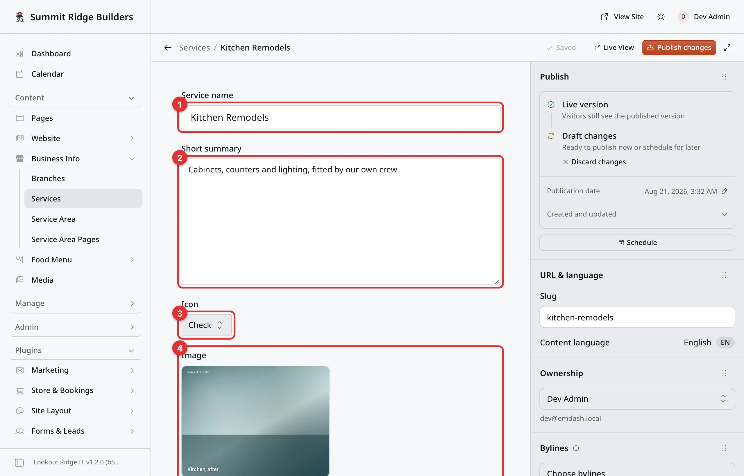Click the Service name input field
This screenshot has width=744, height=476.
coord(340,118)
